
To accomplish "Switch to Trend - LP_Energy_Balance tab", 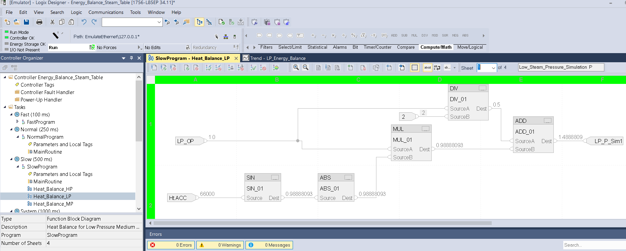I will [274, 58].
